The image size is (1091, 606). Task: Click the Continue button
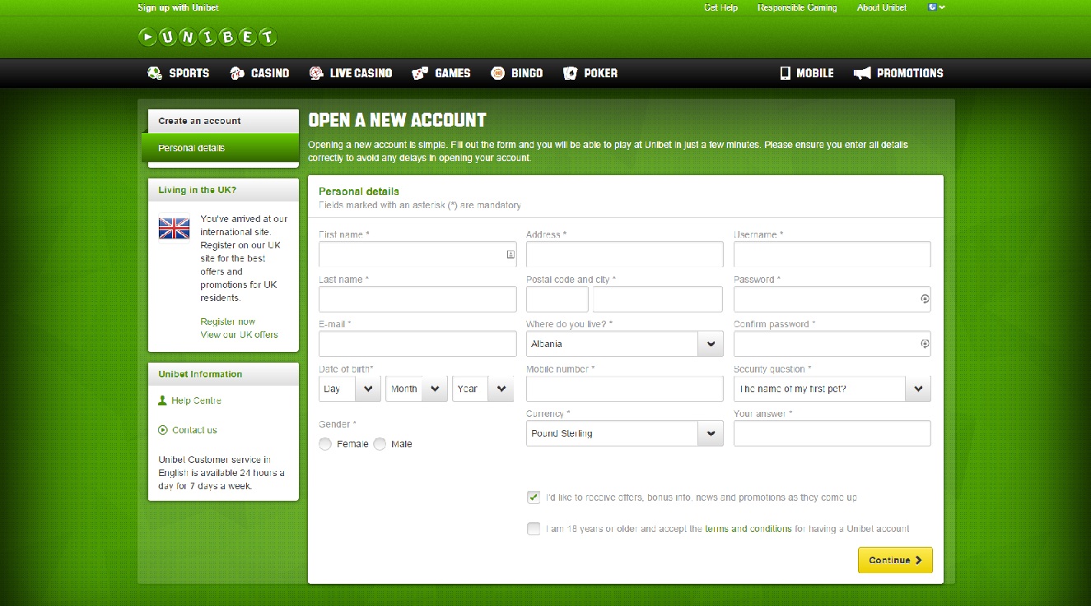coord(895,560)
